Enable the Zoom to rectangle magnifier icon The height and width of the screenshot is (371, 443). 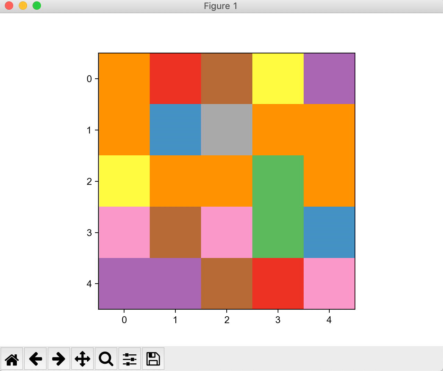106,359
